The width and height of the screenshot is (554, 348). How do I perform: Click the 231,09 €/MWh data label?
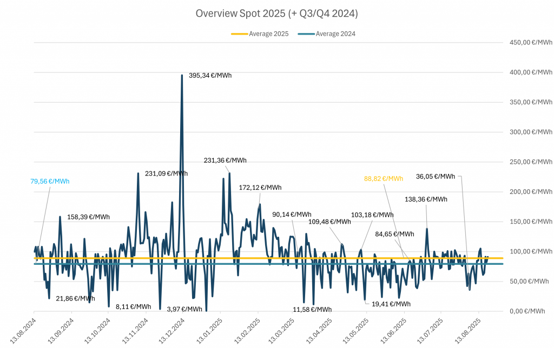point(166,173)
